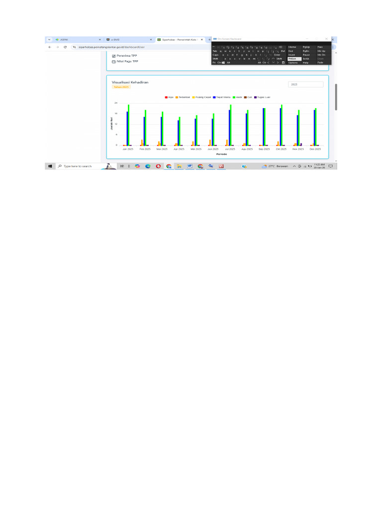Screen dimensions: 382x510
Task: Open the tab search chevron
Action: click(49, 40)
